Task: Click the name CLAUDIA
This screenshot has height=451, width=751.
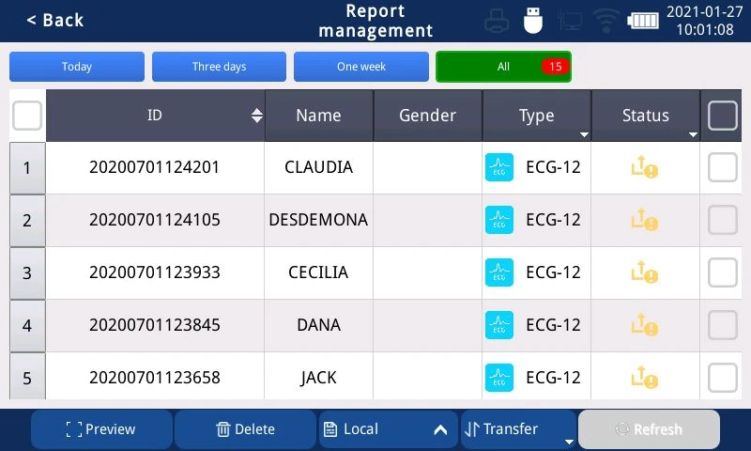Action: (318, 167)
